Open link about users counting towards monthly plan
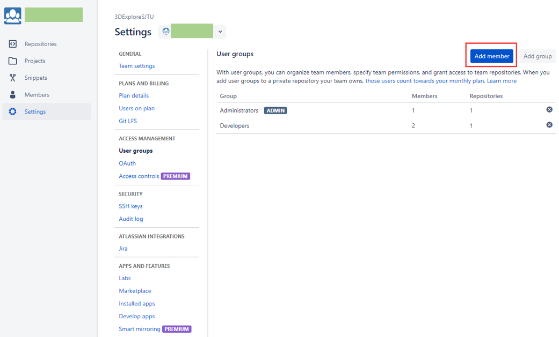This screenshot has height=337, width=559. [425, 81]
